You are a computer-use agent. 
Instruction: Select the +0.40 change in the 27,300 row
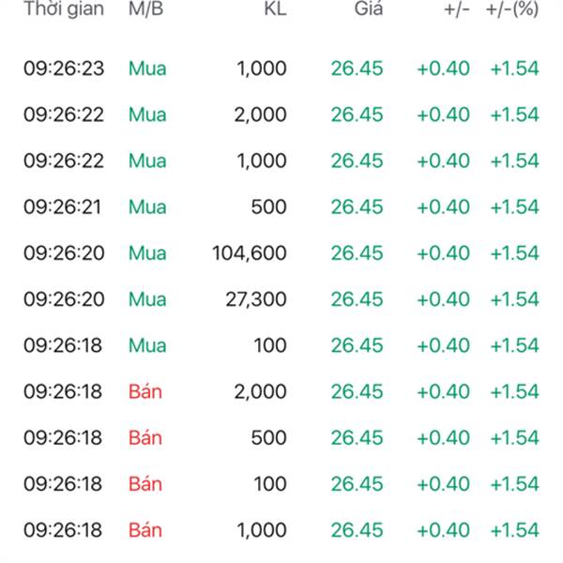pos(444,299)
